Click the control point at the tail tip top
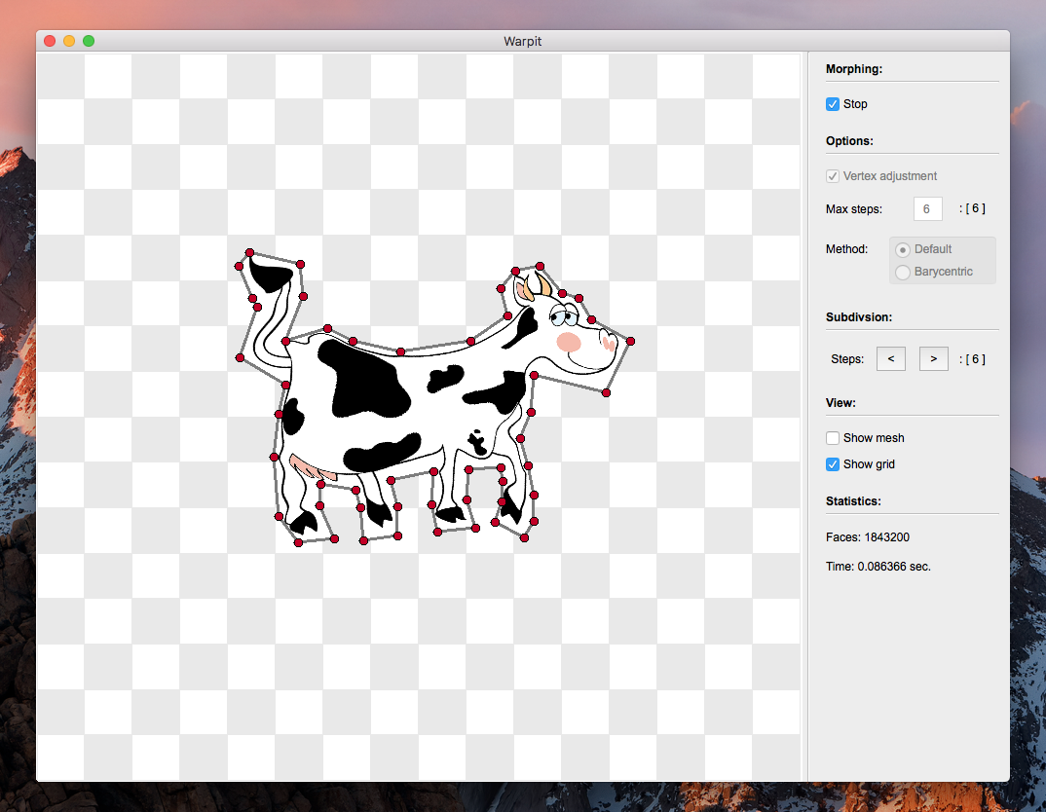The image size is (1046, 812). point(249,253)
